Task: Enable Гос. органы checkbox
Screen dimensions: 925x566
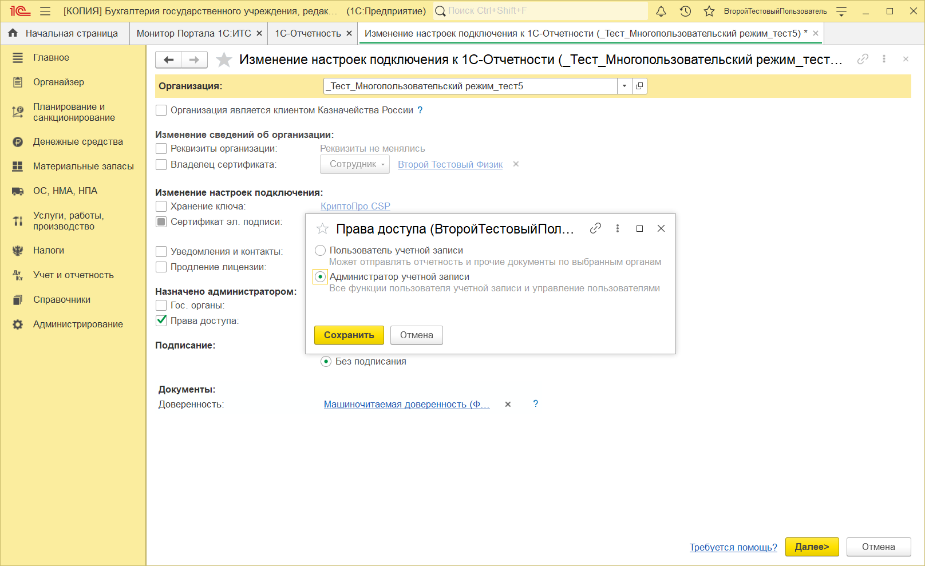Action: coord(161,305)
